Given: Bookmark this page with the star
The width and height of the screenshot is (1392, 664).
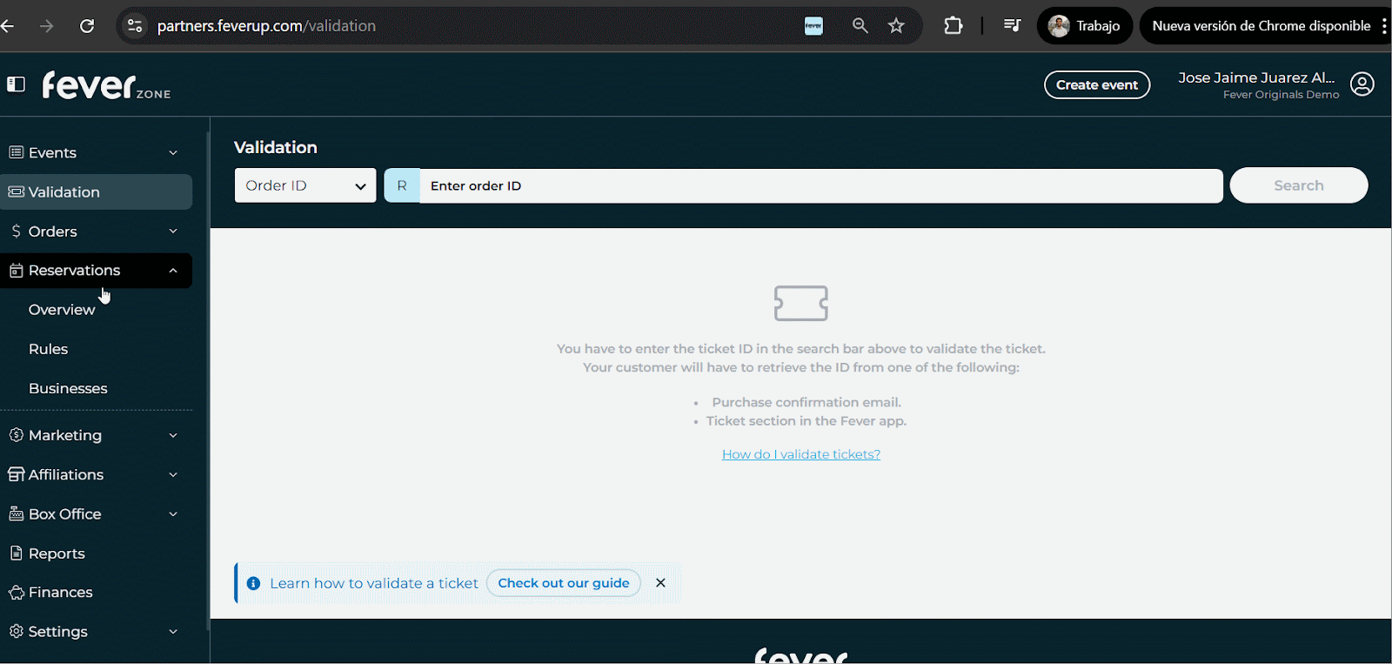Looking at the screenshot, I should coord(896,26).
